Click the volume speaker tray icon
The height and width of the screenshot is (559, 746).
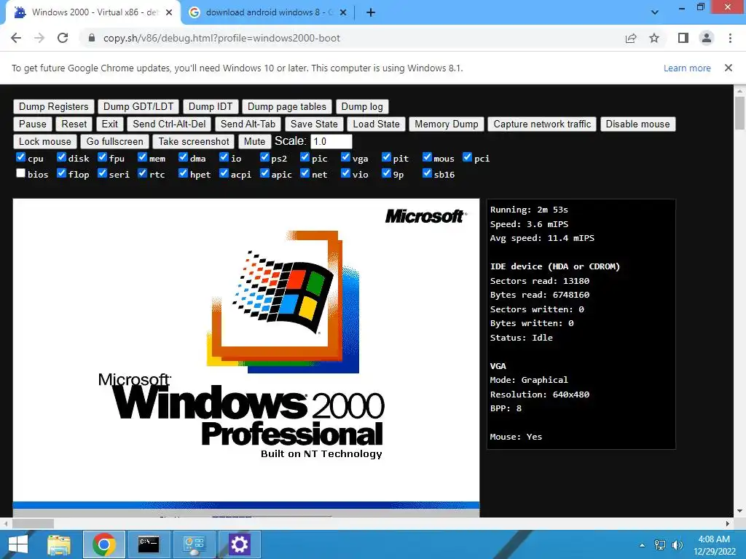(677, 545)
